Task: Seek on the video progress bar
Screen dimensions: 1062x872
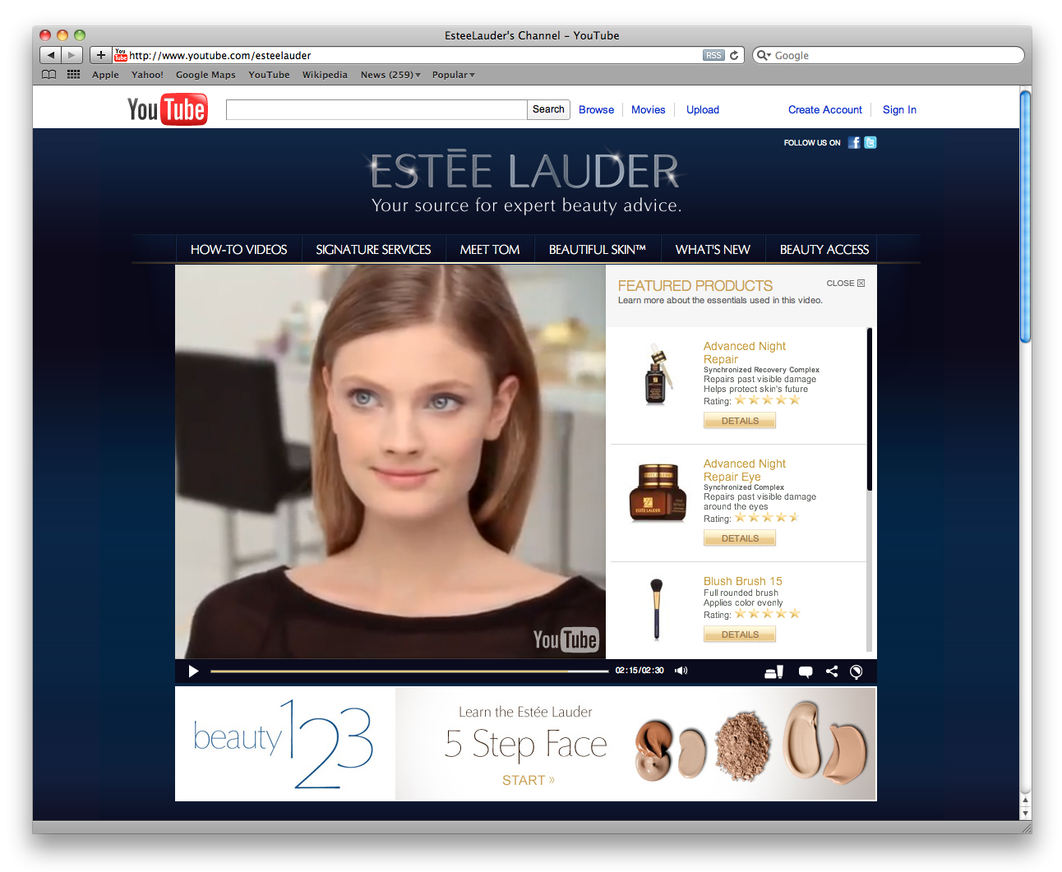Action: [409, 671]
